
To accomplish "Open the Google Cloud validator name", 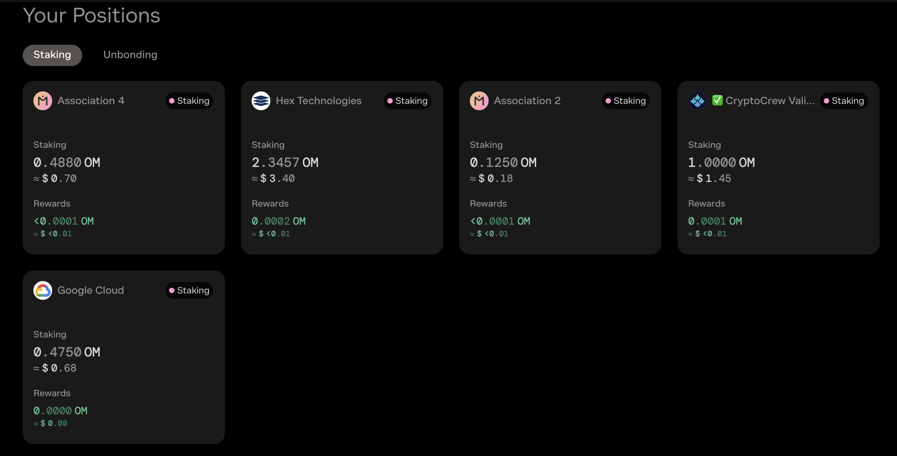I will click(x=91, y=290).
